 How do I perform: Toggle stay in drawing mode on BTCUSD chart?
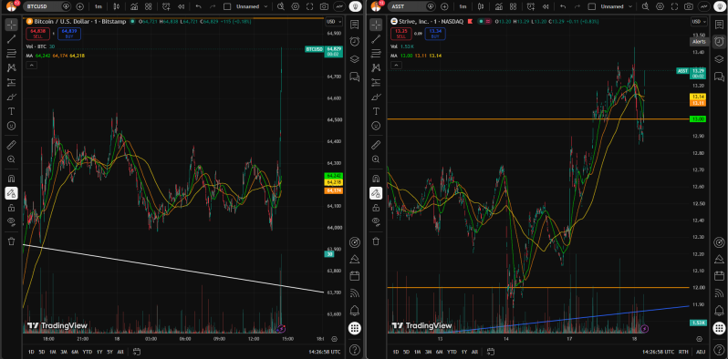[12, 193]
